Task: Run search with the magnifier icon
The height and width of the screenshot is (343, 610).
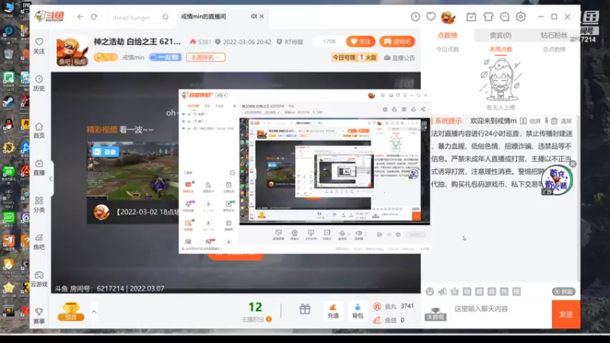Action: pyautogui.click(x=165, y=17)
